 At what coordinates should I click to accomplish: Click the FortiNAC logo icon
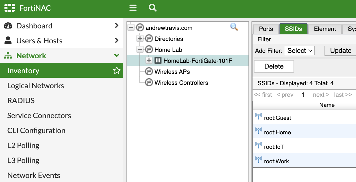[x=10, y=8]
